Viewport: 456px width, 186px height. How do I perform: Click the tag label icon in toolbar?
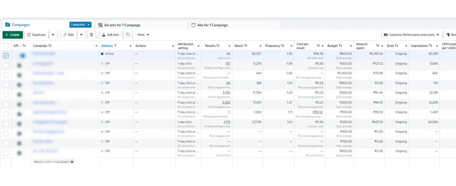[x=128, y=35]
